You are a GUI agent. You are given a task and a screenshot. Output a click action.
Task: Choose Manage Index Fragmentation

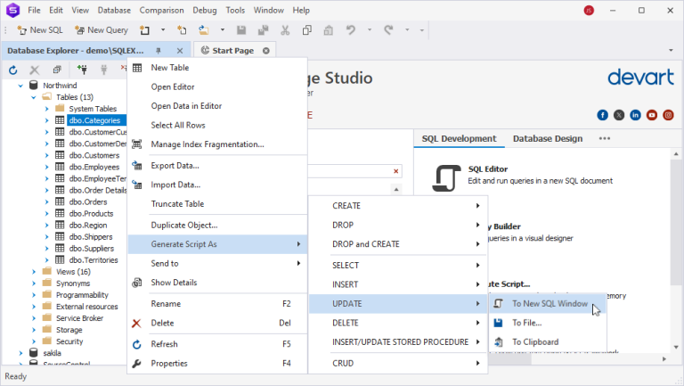(217, 144)
